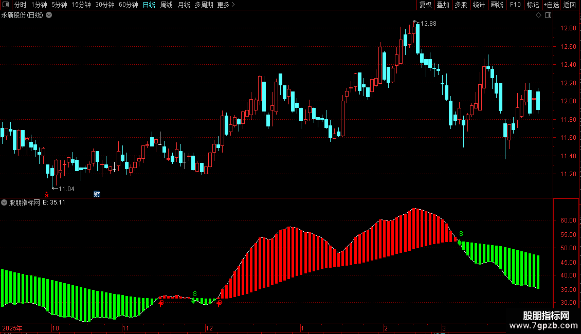Viewport: 581px width, 334px height.
Task: Open the dropdown arrow beside 永新股份(日线)
Action: [49, 15]
